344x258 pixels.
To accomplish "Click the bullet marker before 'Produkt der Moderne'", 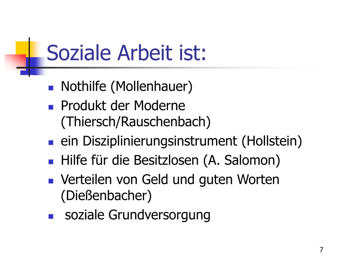I will click(51, 107).
